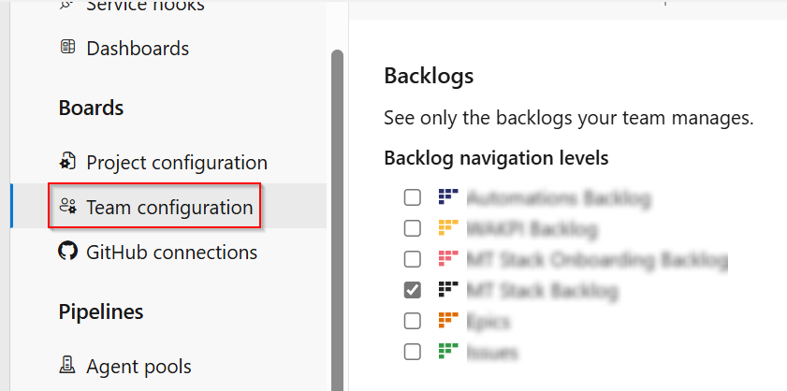Click the Agent pools server icon

tap(67, 366)
